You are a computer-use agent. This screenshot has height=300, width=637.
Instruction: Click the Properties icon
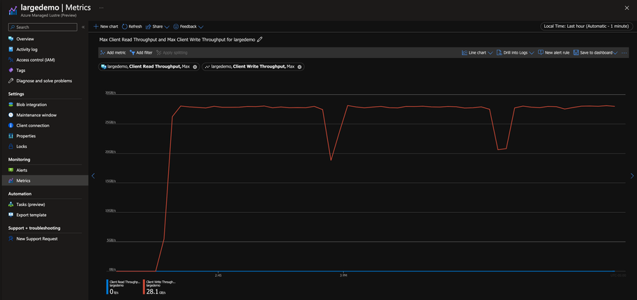point(11,136)
